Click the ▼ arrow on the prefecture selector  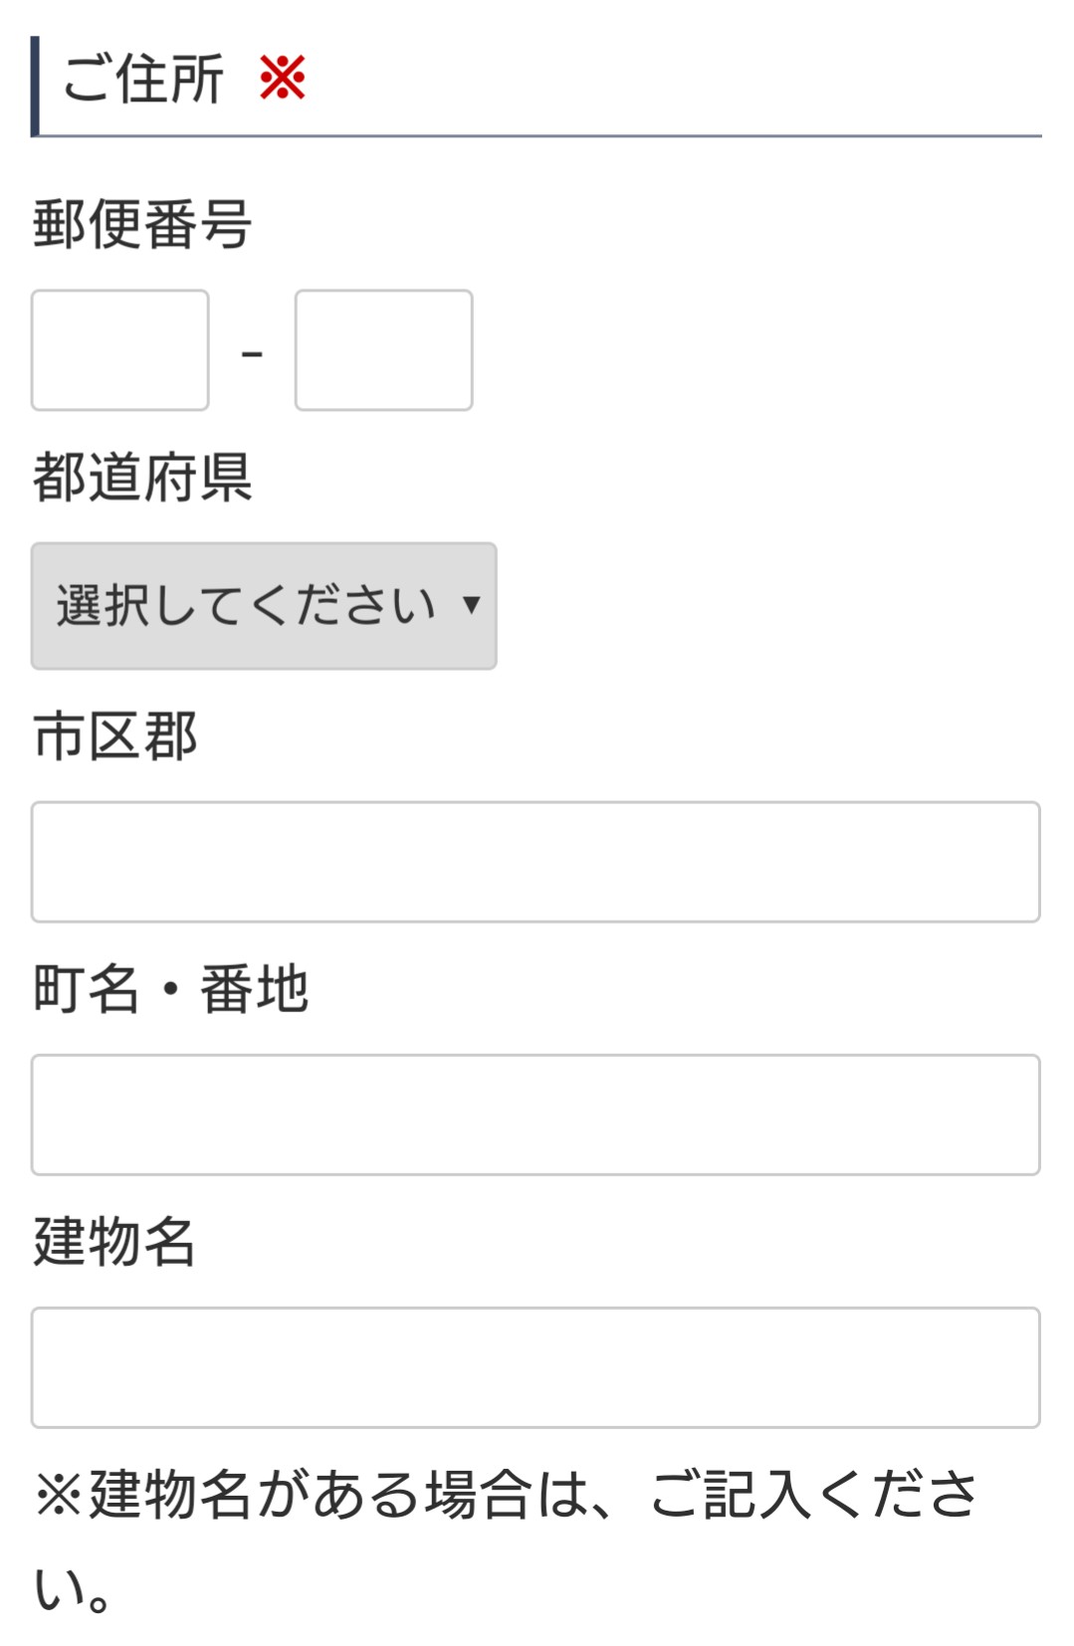[x=472, y=605]
